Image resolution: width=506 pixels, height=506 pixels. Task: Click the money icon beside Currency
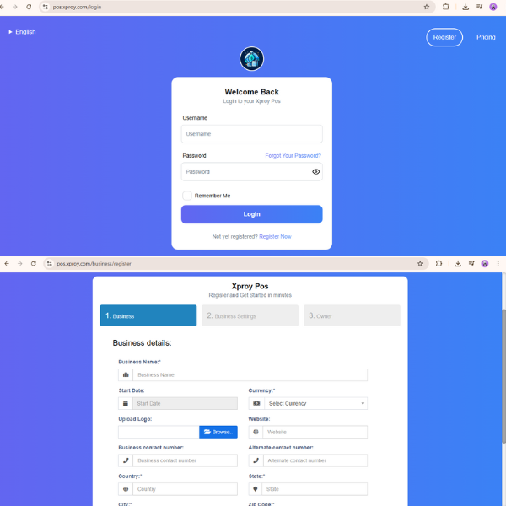point(256,403)
